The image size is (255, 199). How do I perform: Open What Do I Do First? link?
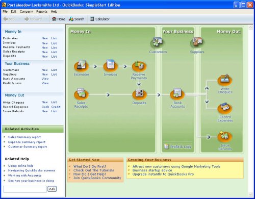click(x=90, y=166)
